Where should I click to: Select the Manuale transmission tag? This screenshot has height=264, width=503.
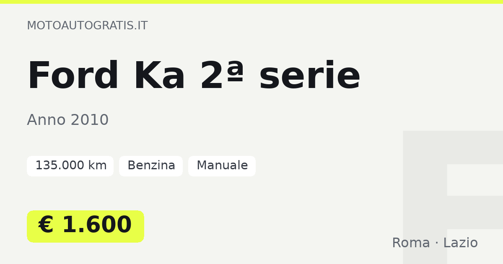tap(222, 166)
